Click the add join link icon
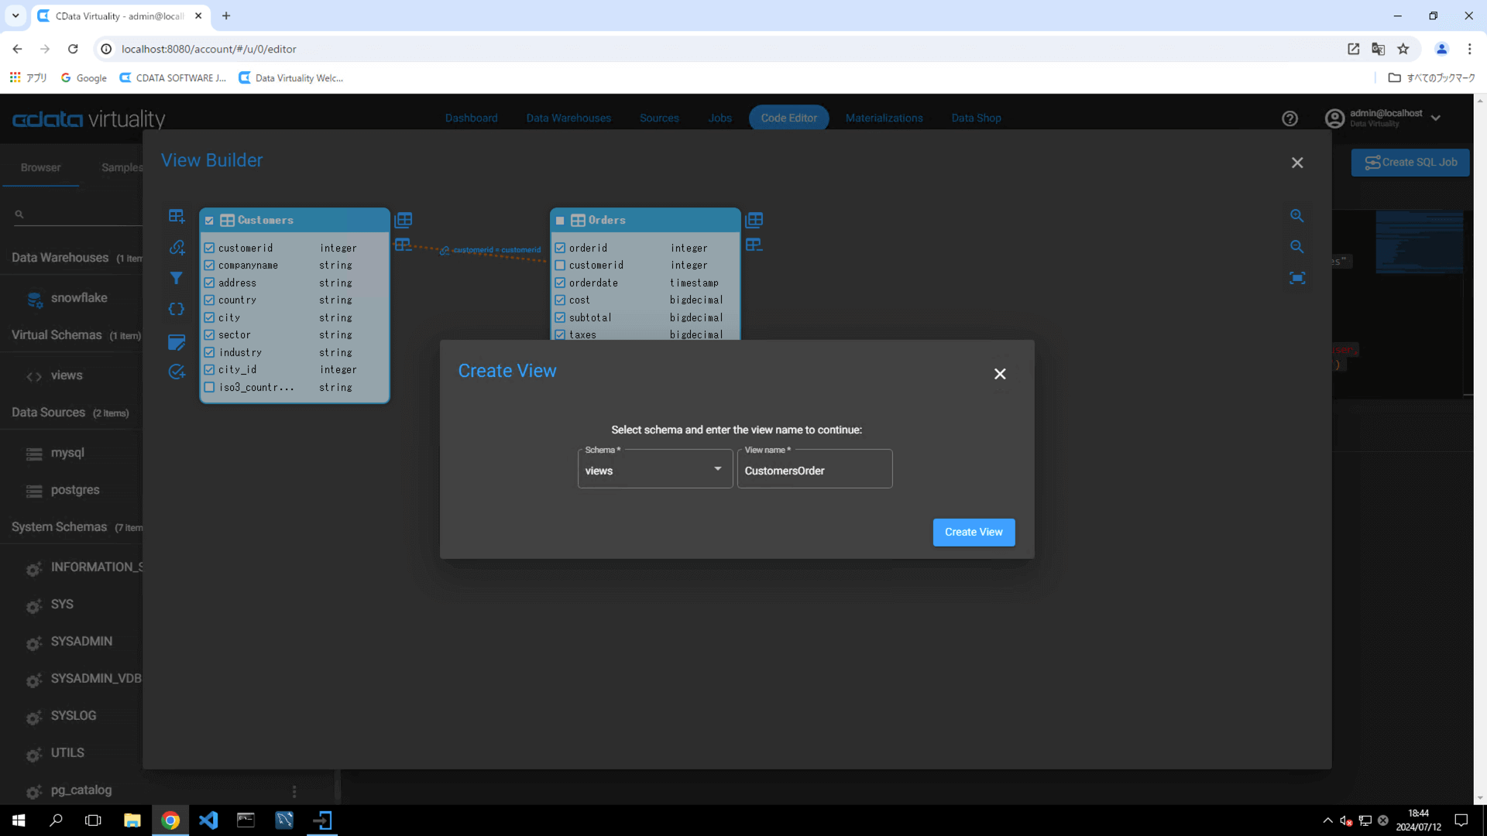 177,247
